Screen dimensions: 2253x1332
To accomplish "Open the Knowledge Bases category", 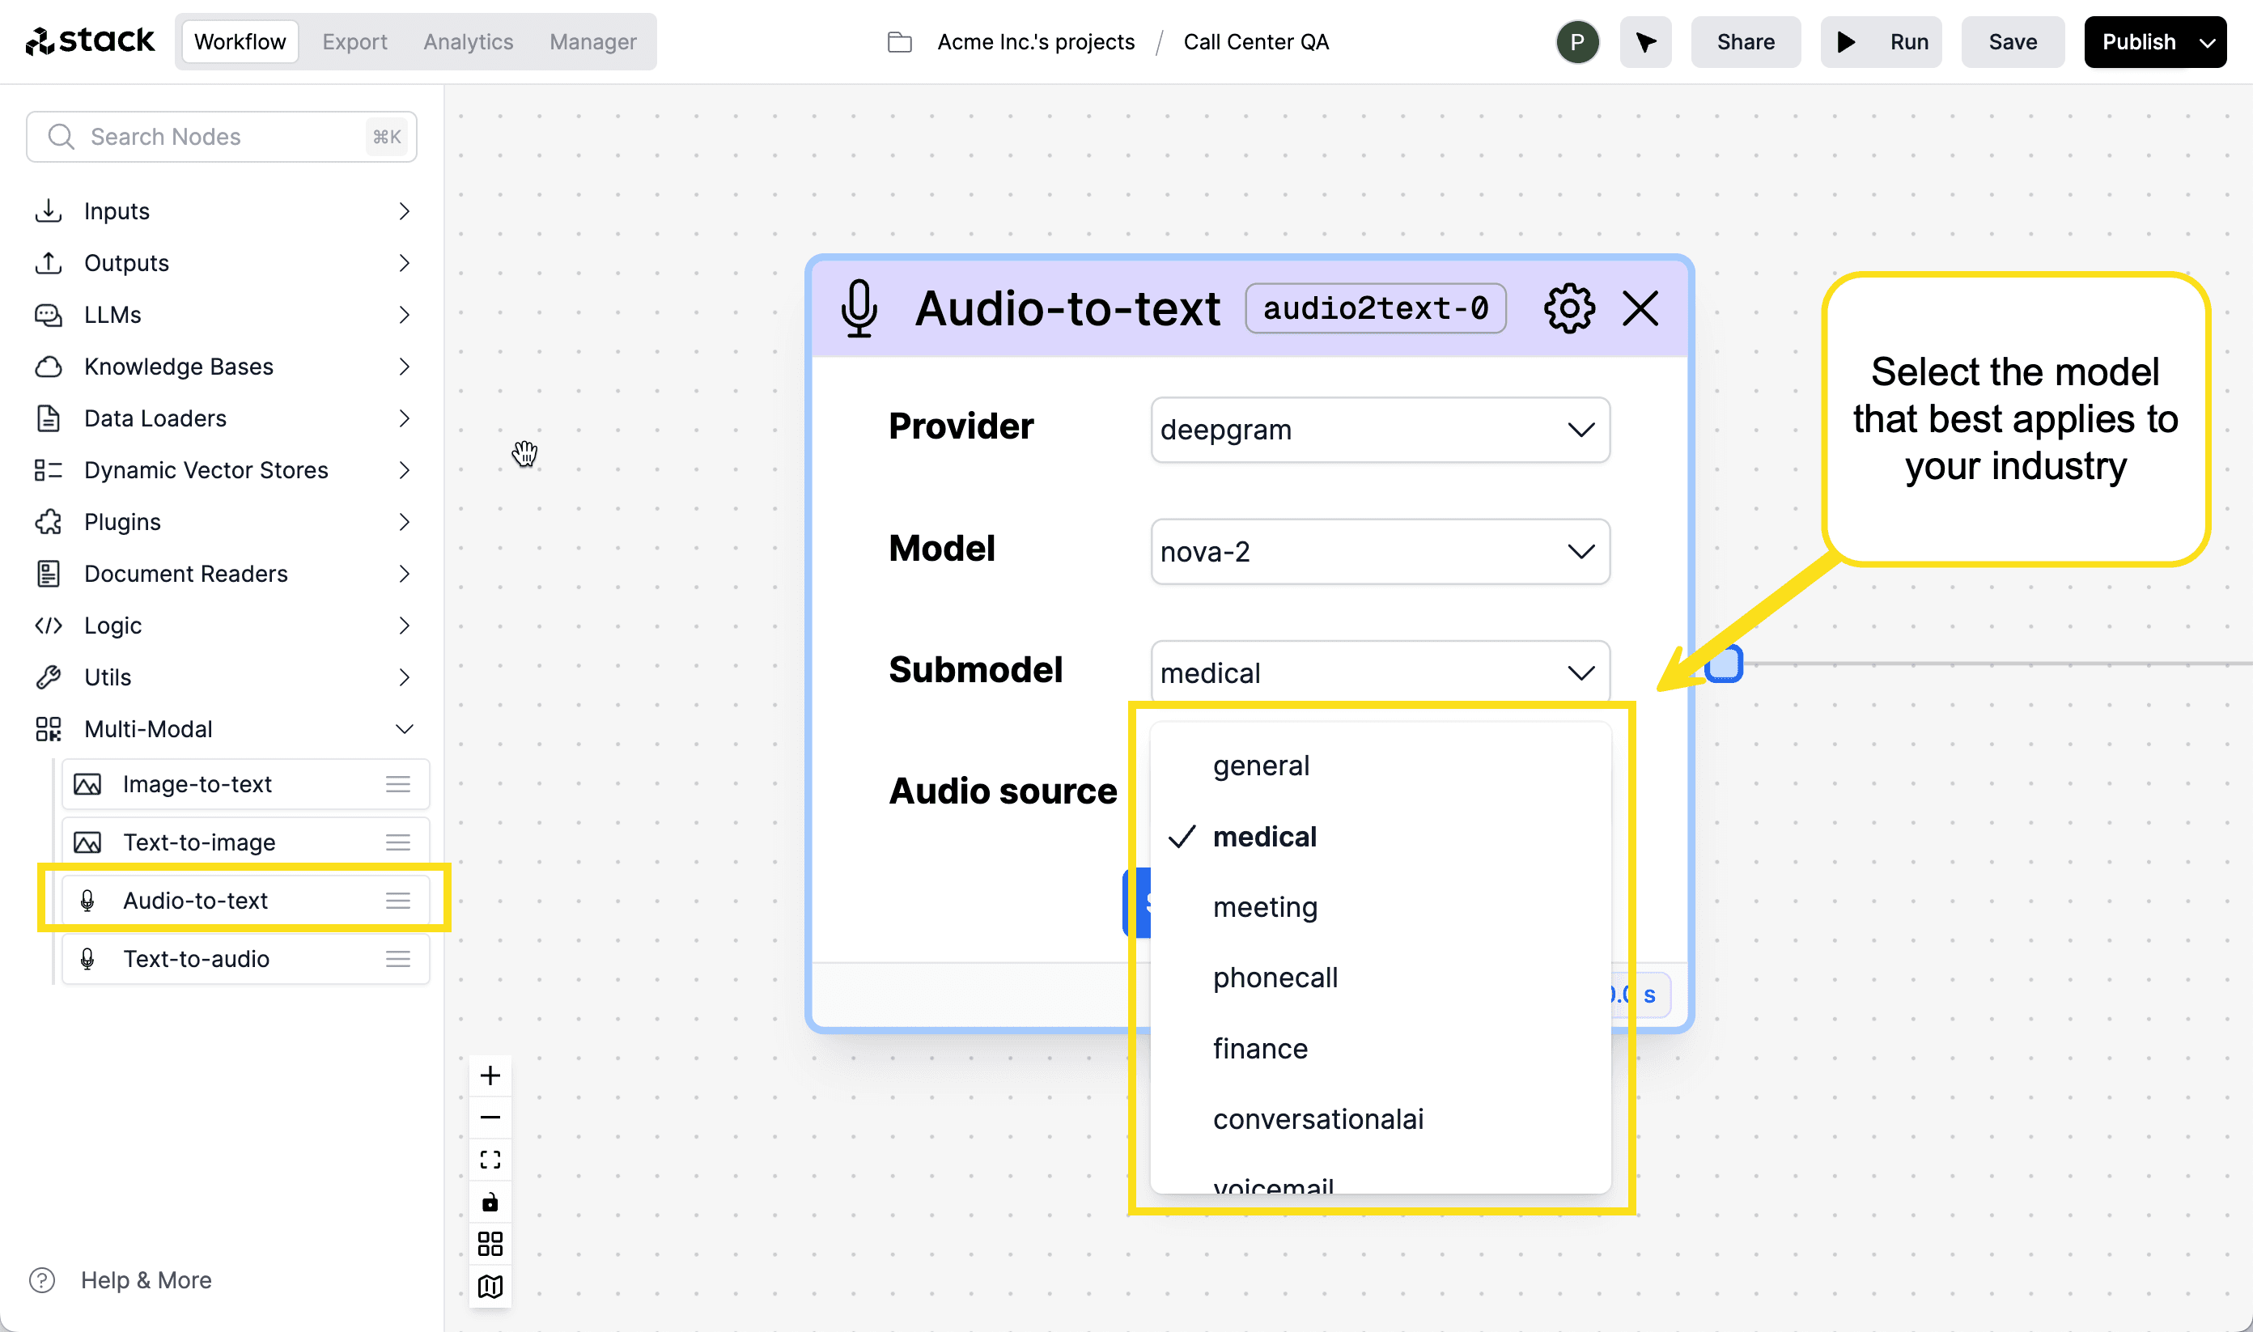I will coord(223,367).
